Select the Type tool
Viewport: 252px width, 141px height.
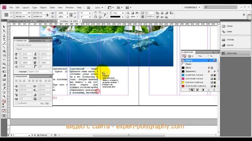coord(4,40)
